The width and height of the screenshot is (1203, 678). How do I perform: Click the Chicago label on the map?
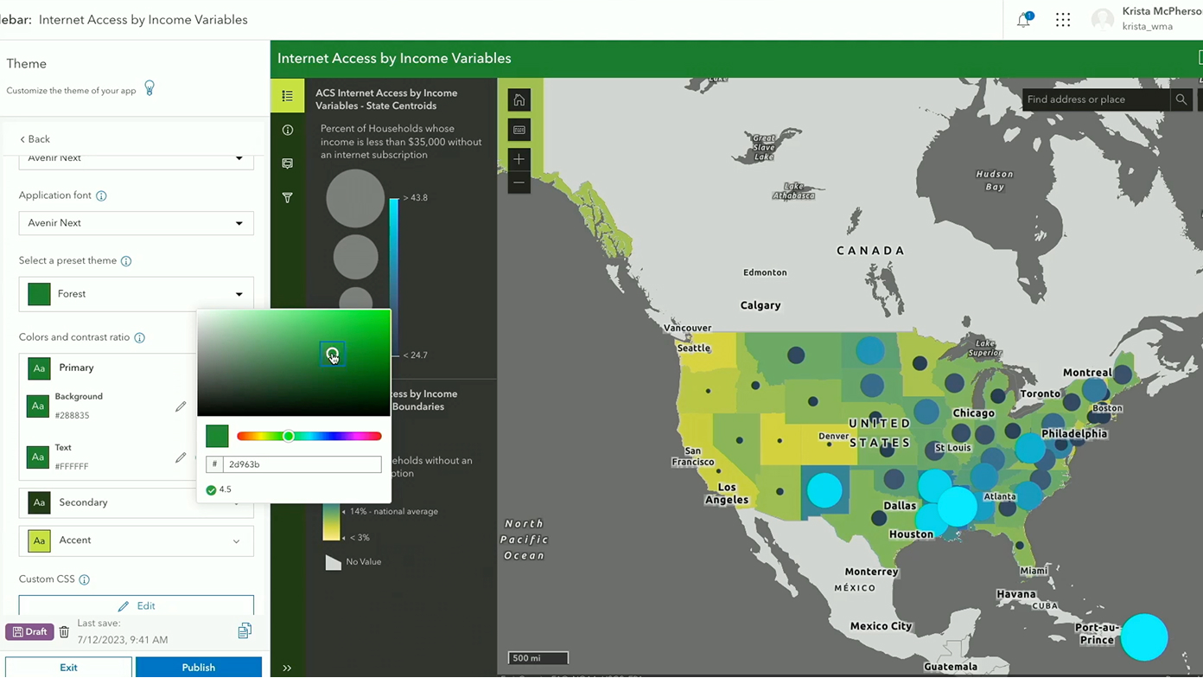974,413
